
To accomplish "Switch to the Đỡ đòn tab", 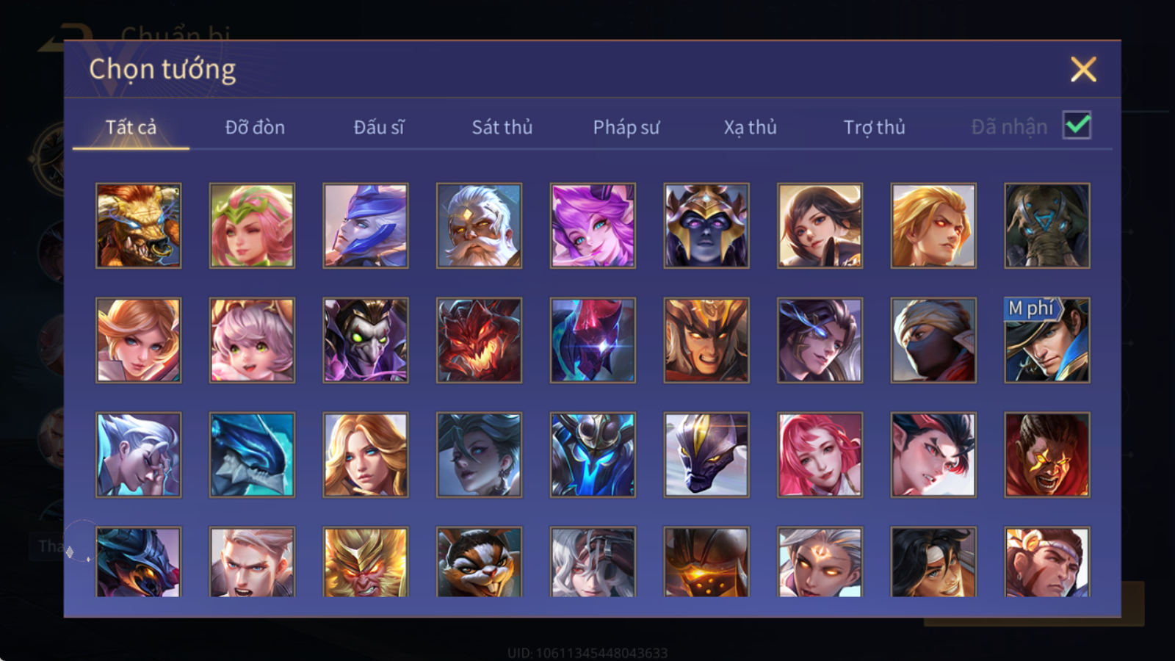I will click(x=255, y=127).
